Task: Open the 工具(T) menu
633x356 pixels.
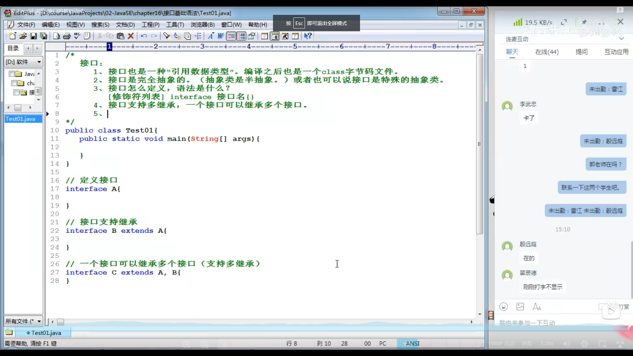Action: (x=175, y=25)
